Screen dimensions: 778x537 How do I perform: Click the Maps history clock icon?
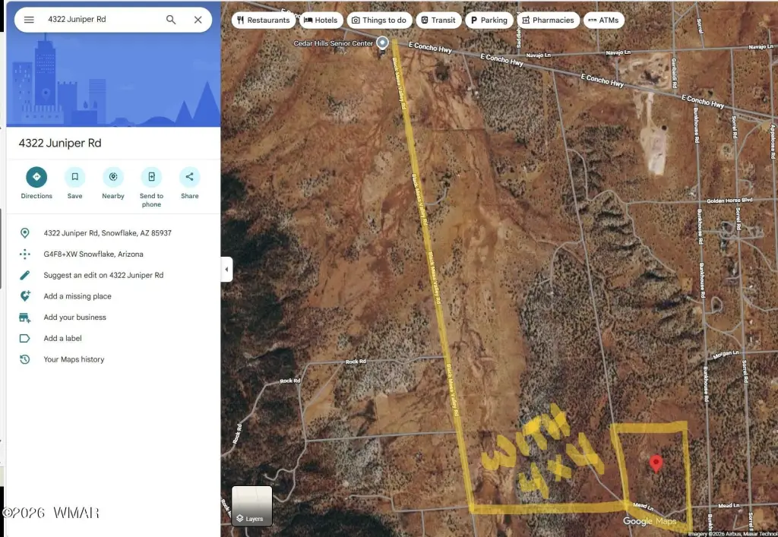[24, 359]
